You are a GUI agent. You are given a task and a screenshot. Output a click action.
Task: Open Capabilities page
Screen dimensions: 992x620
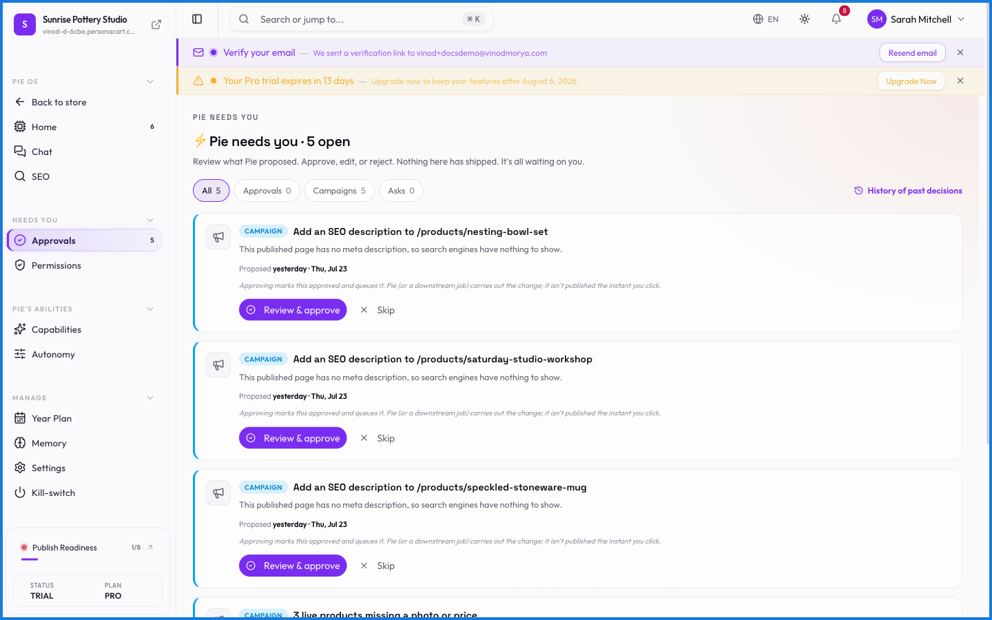coord(84,330)
